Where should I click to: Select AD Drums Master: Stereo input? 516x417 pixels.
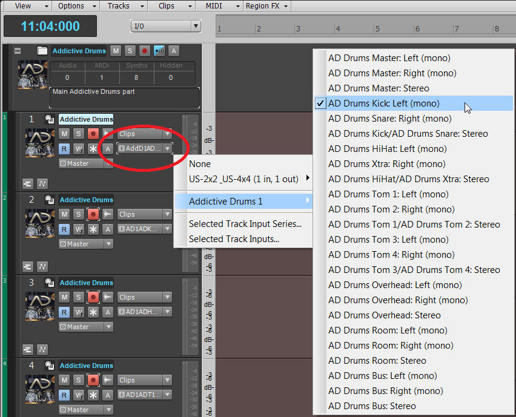click(413, 88)
